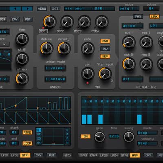The image size is (163, 163).
Task: Click the ctrl8 knob
Action: pyautogui.click(x=22, y=59)
